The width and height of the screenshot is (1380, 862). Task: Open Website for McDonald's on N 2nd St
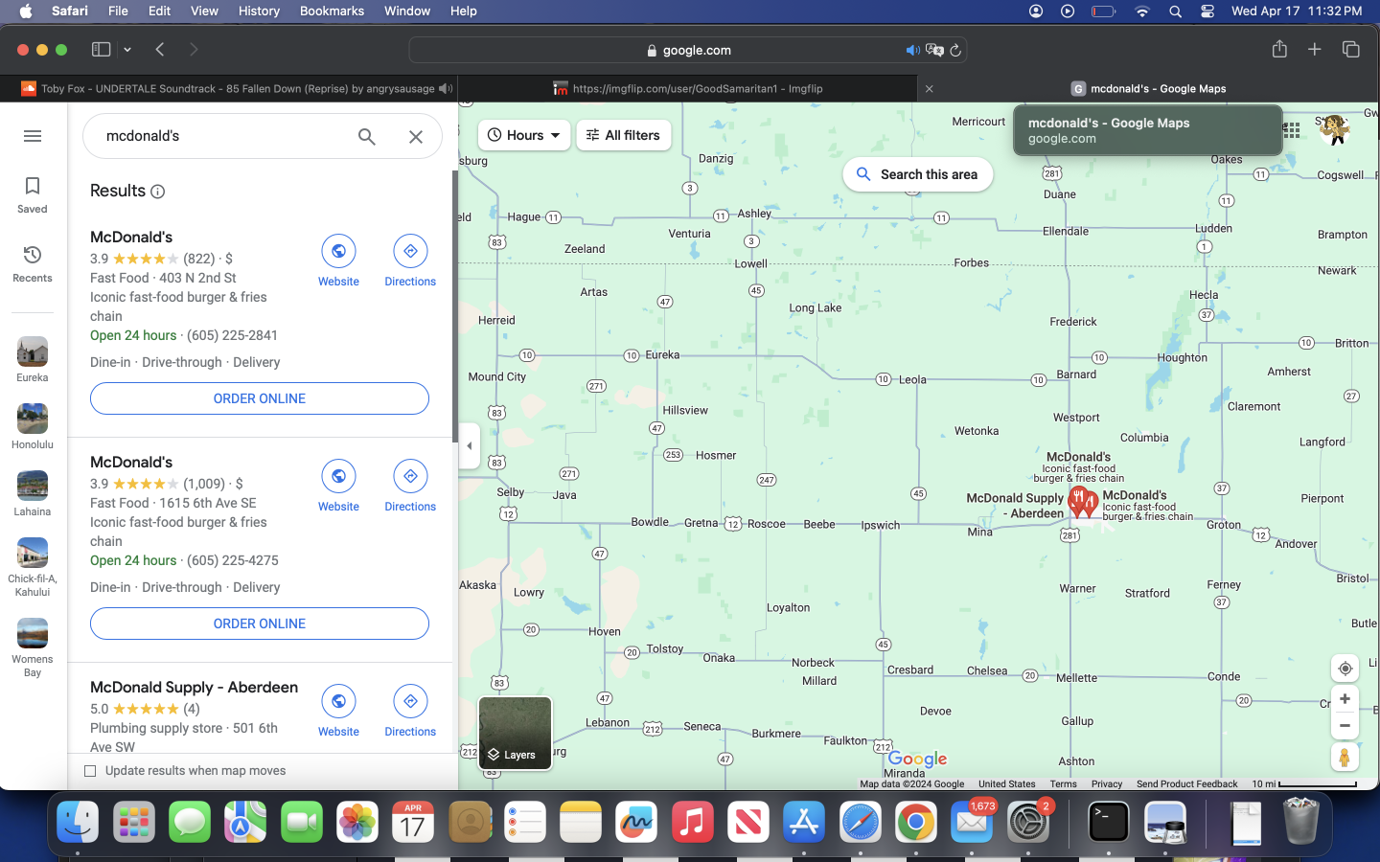[338, 261]
